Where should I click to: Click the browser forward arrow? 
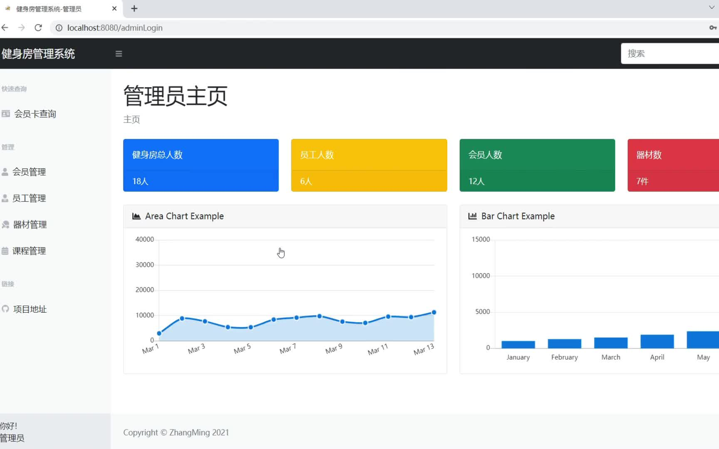click(x=22, y=28)
